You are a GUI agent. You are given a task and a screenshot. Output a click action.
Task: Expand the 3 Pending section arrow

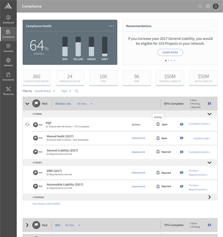[210, 197]
